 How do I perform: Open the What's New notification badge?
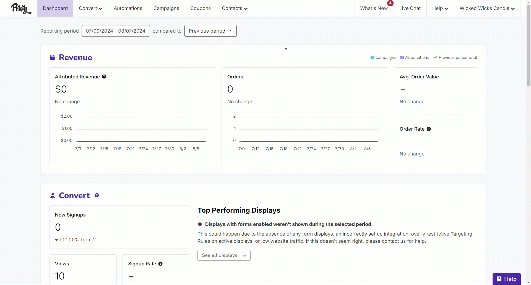pyautogui.click(x=390, y=3)
